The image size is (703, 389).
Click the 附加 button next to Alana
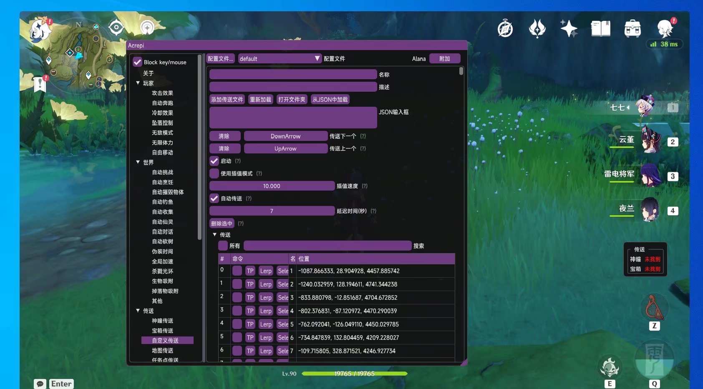(445, 59)
